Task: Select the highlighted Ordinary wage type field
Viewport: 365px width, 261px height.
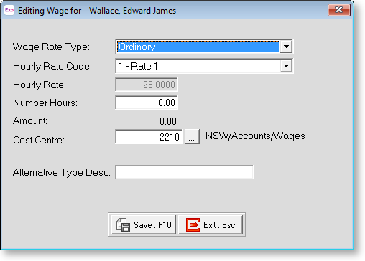Action: pyautogui.click(x=198, y=47)
